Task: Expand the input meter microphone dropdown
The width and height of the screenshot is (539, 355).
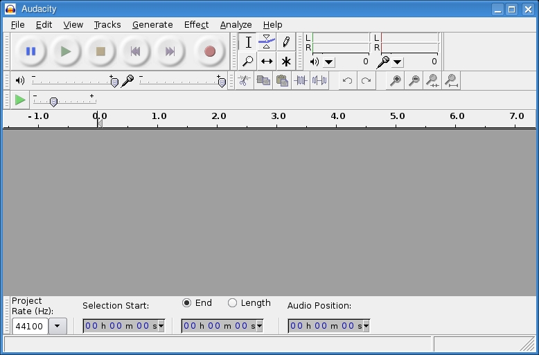Action: [x=398, y=62]
